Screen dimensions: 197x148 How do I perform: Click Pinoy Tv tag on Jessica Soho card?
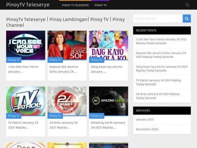pos(55,60)
